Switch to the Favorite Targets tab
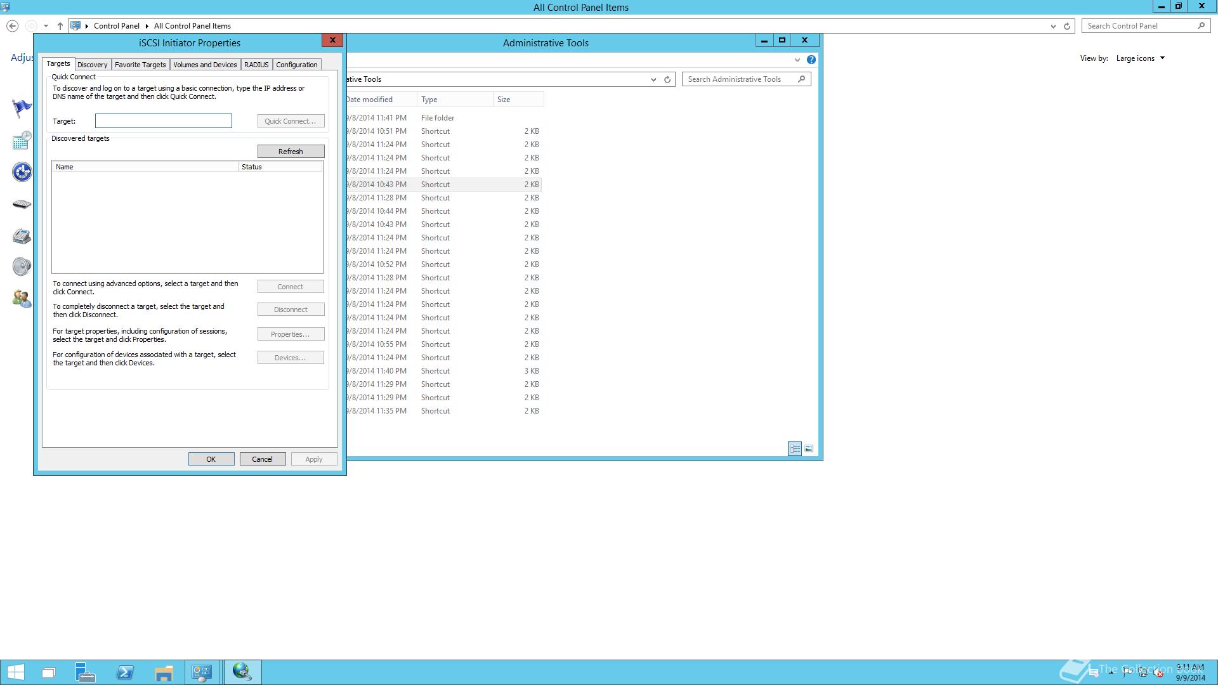This screenshot has width=1218, height=685. (x=140, y=65)
